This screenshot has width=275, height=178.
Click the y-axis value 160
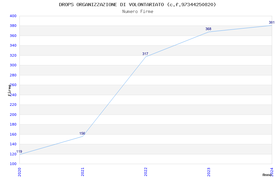[13, 134]
